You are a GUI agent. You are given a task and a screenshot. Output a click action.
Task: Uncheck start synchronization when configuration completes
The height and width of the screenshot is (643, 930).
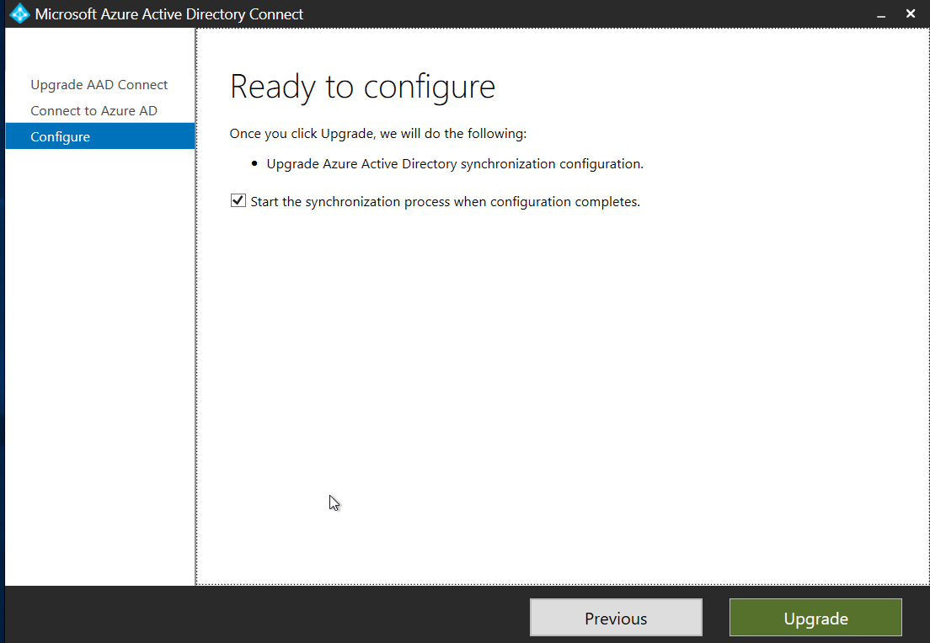(238, 200)
